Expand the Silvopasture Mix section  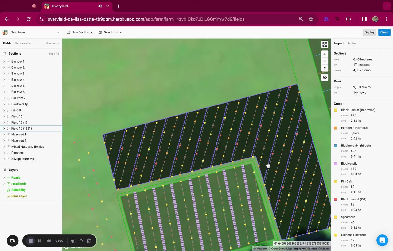coord(4,159)
